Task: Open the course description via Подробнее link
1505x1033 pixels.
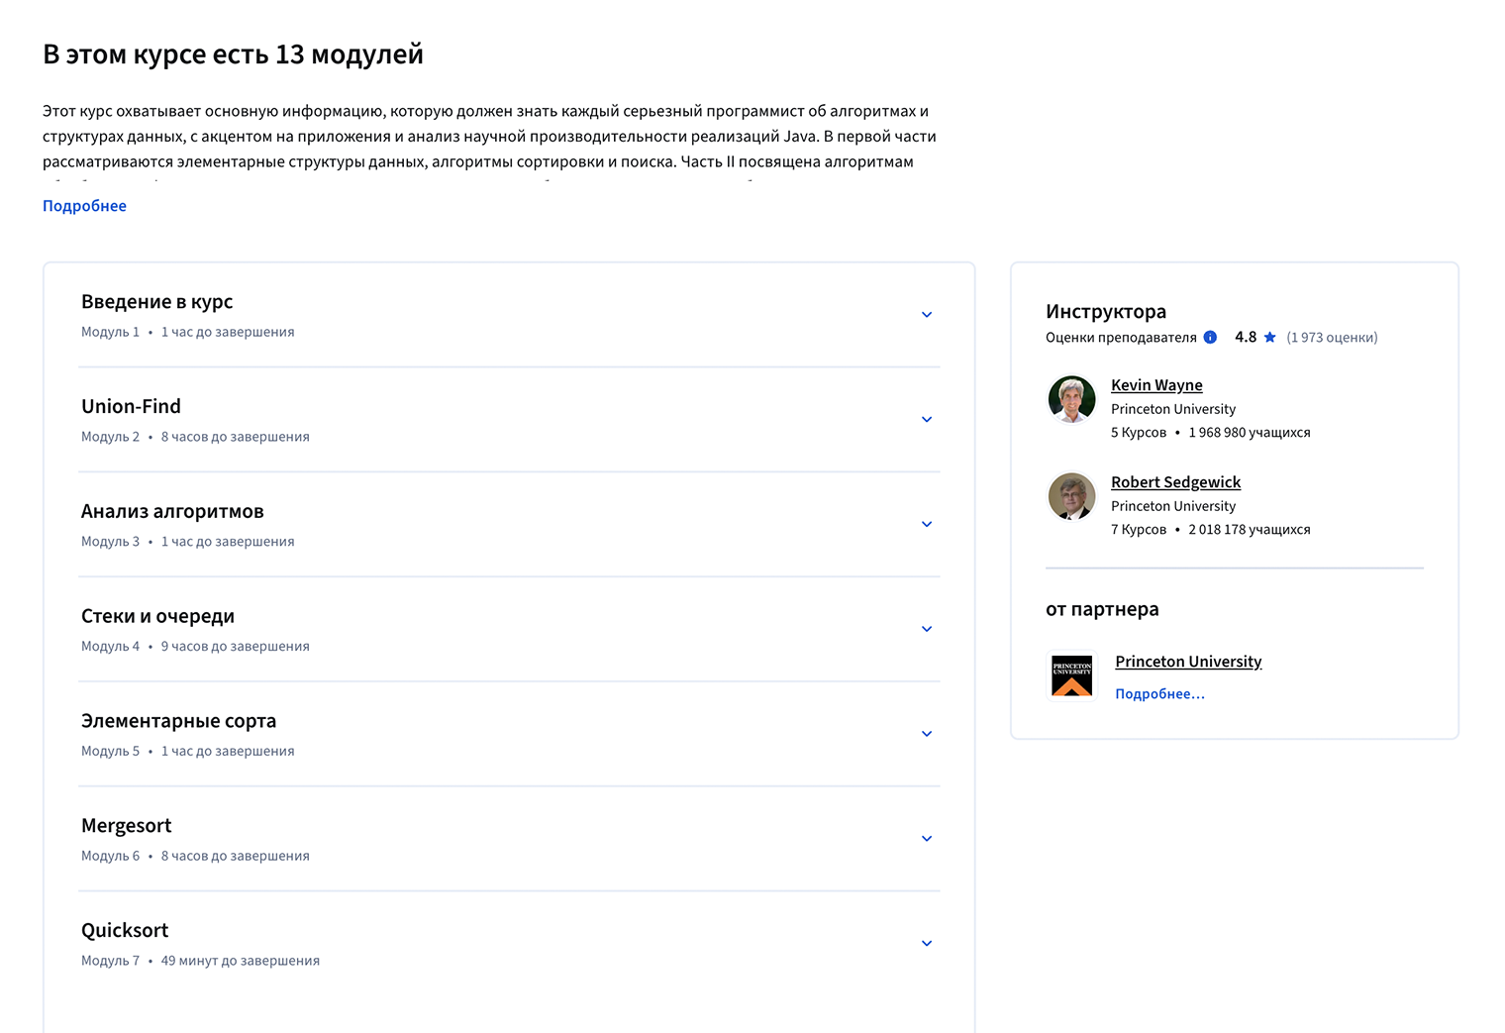Action: (x=84, y=205)
